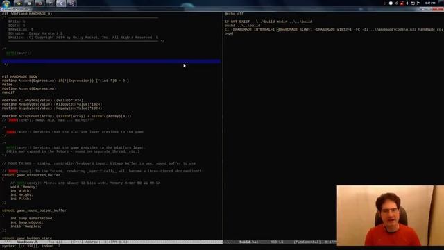444x250 pixels.
Task: Click the 'int Pitch;' line
Action: pyautogui.click(x=21, y=199)
